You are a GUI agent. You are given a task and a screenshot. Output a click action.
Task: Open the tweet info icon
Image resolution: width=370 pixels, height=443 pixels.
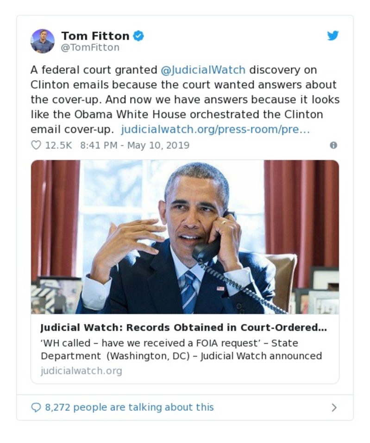(x=333, y=145)
